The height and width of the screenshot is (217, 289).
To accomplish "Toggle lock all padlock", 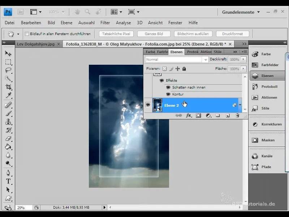I will [x=184, y=69].
